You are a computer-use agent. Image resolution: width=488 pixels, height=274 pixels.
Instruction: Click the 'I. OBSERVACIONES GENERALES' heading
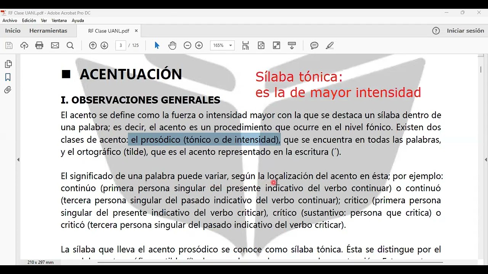click(140, 100)
